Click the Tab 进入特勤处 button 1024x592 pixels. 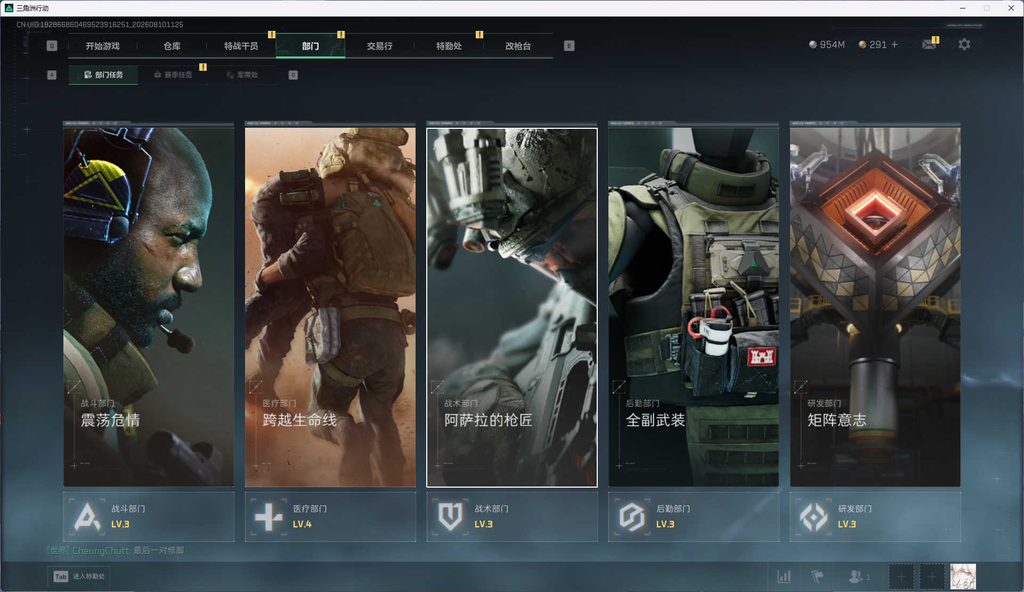[79, 577]
